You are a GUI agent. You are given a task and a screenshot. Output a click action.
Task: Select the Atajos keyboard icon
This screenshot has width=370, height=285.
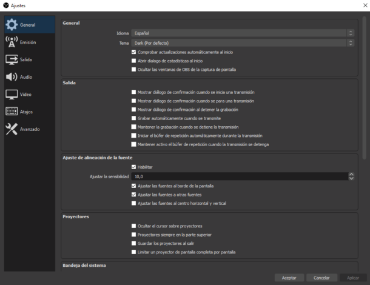tap(12, 112)
